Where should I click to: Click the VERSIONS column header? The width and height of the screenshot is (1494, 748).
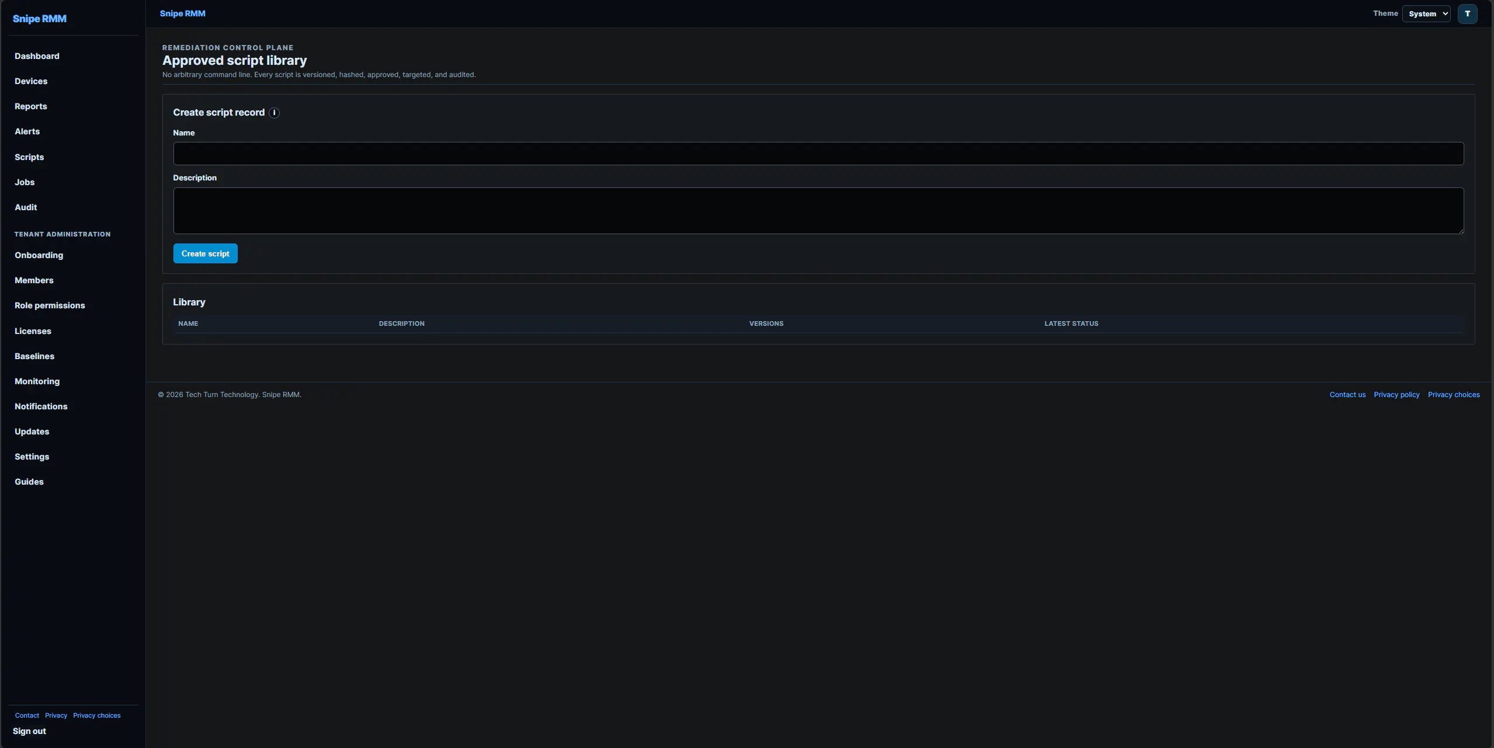(x=766, y=323)
